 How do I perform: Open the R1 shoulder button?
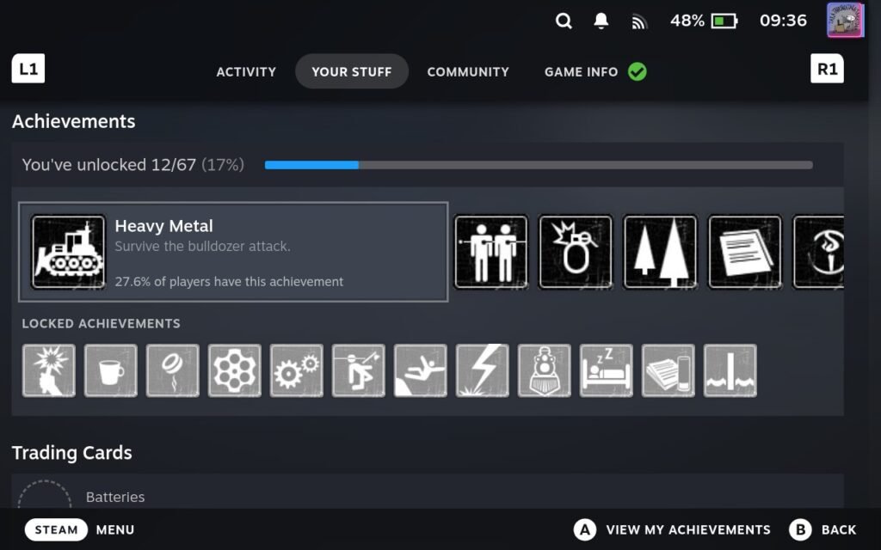(x=827, y=69)
